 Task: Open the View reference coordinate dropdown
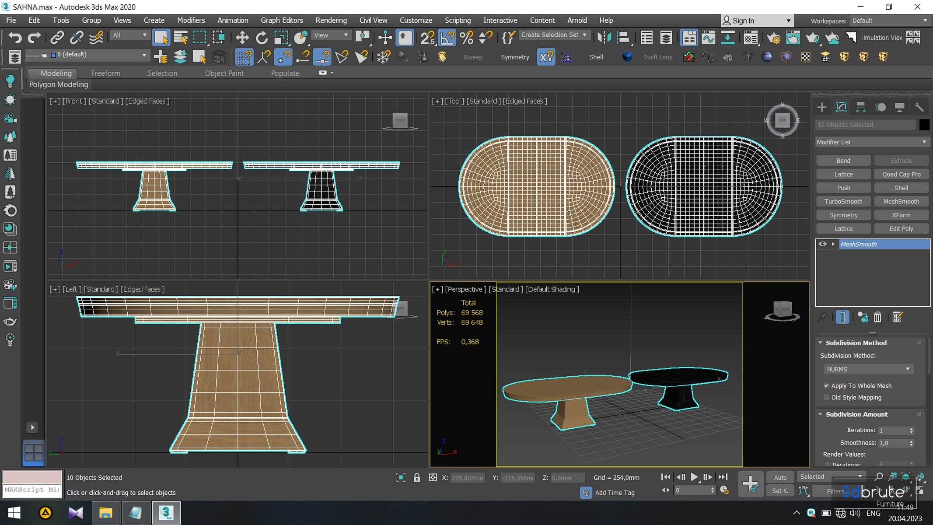click(x=331, y=35)
